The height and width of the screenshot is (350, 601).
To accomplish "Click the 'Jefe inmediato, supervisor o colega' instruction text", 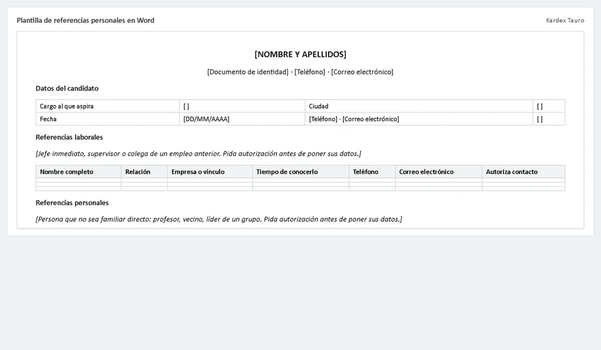I will tap(198, 154).
